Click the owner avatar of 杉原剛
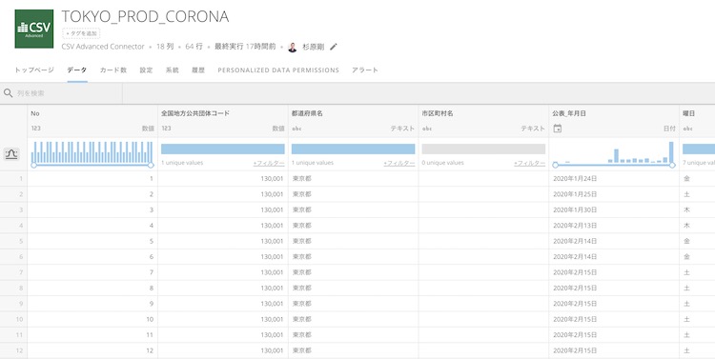This screenshot has width=715, height=359. 293,47
